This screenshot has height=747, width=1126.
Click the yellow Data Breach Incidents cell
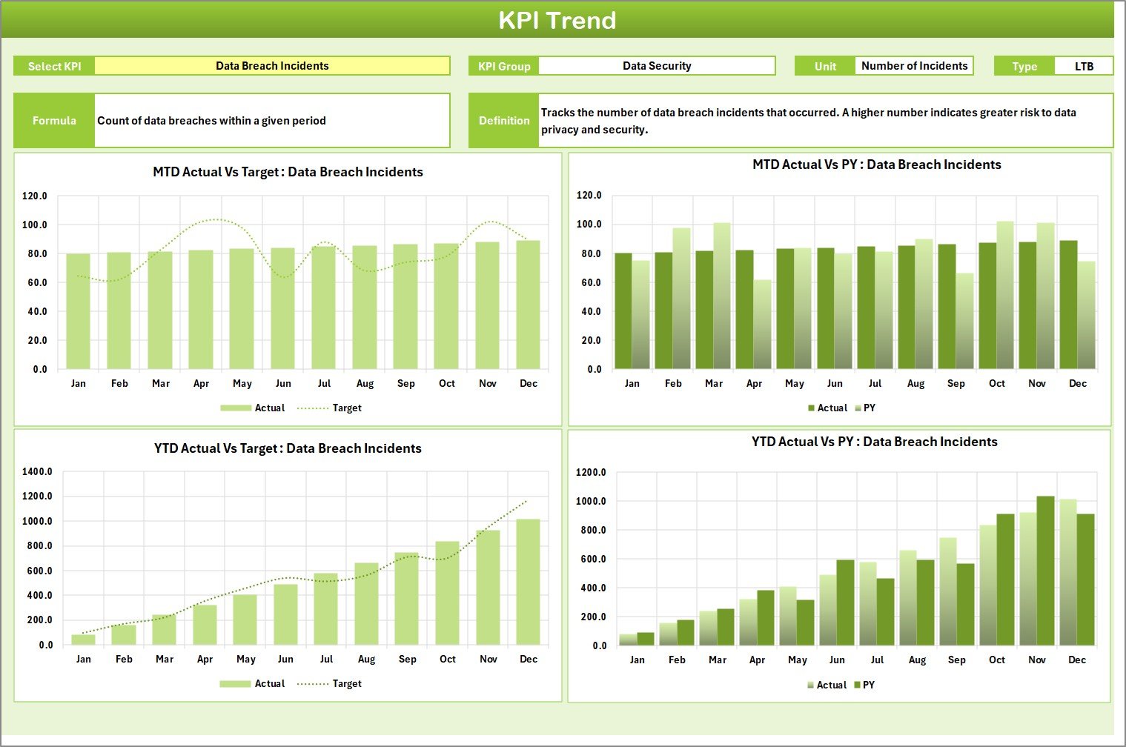[271, 65]
